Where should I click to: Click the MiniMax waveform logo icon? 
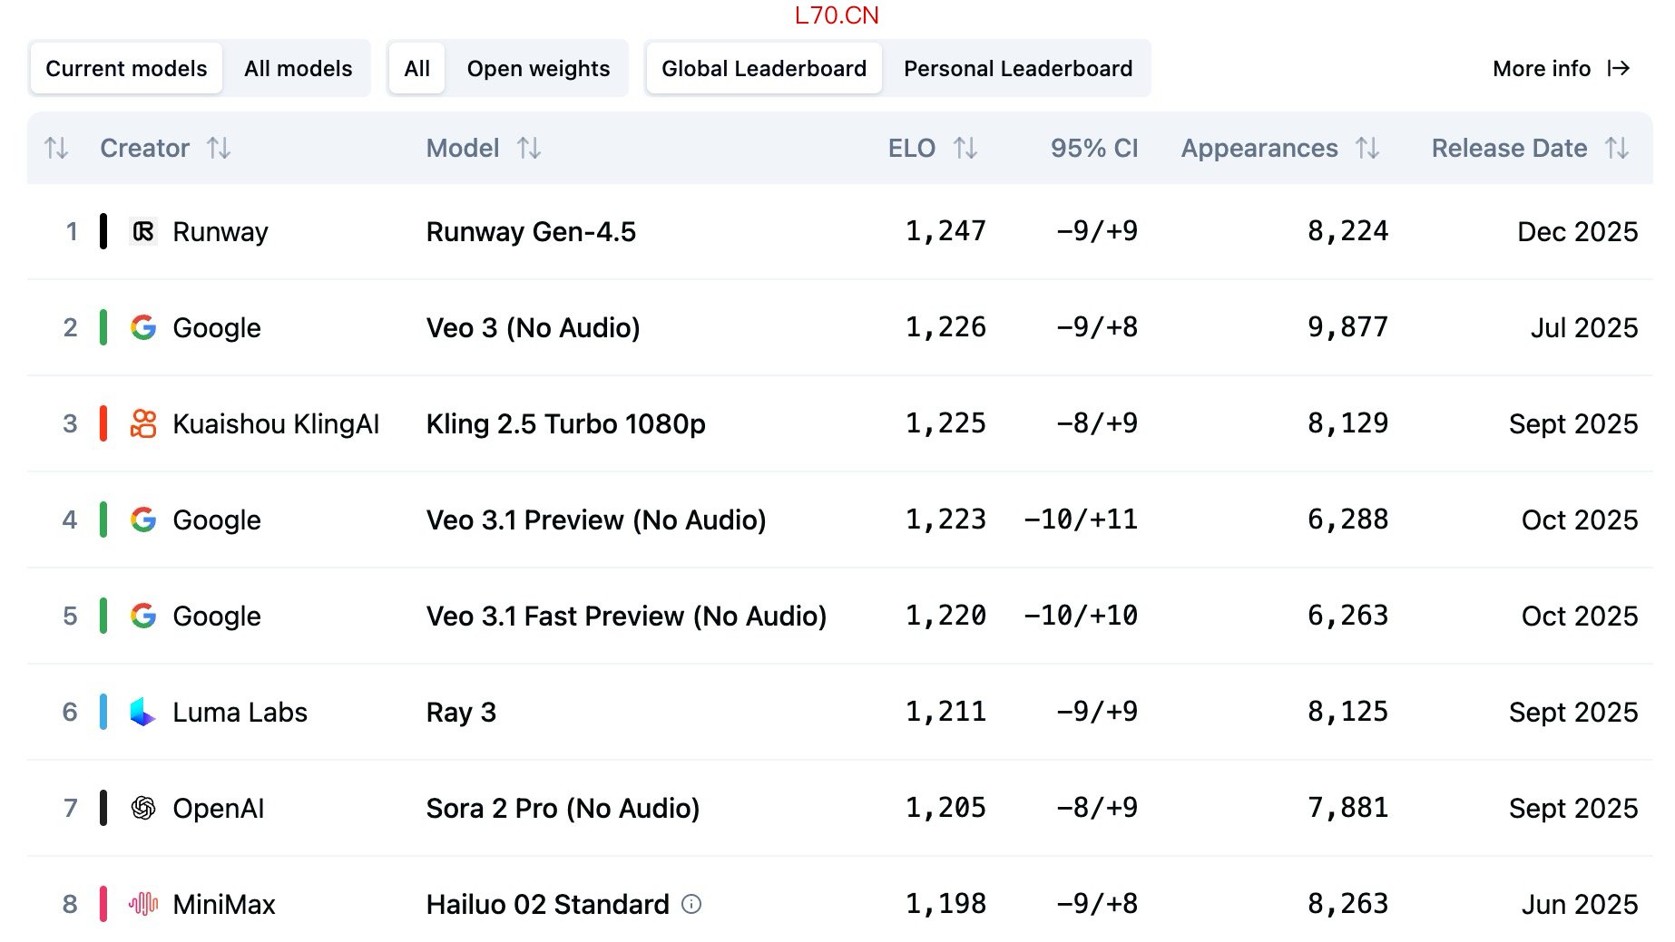(x=143, y=904)
